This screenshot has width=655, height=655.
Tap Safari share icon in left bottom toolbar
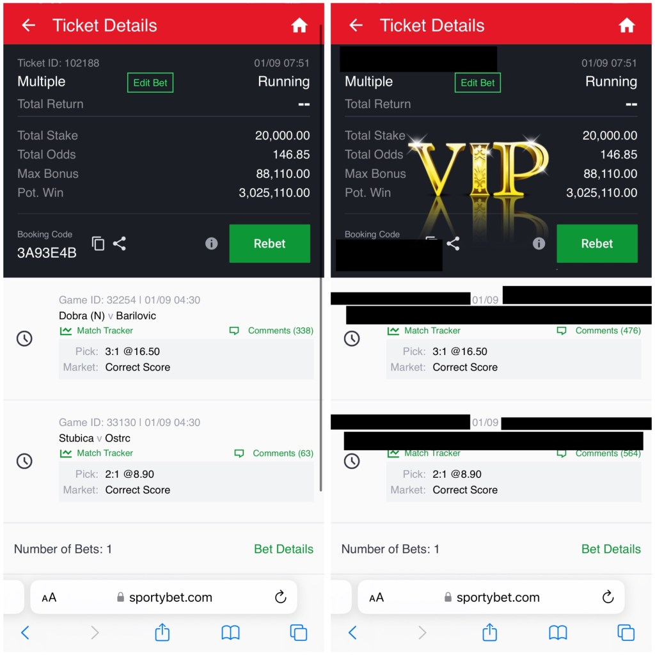162,632
